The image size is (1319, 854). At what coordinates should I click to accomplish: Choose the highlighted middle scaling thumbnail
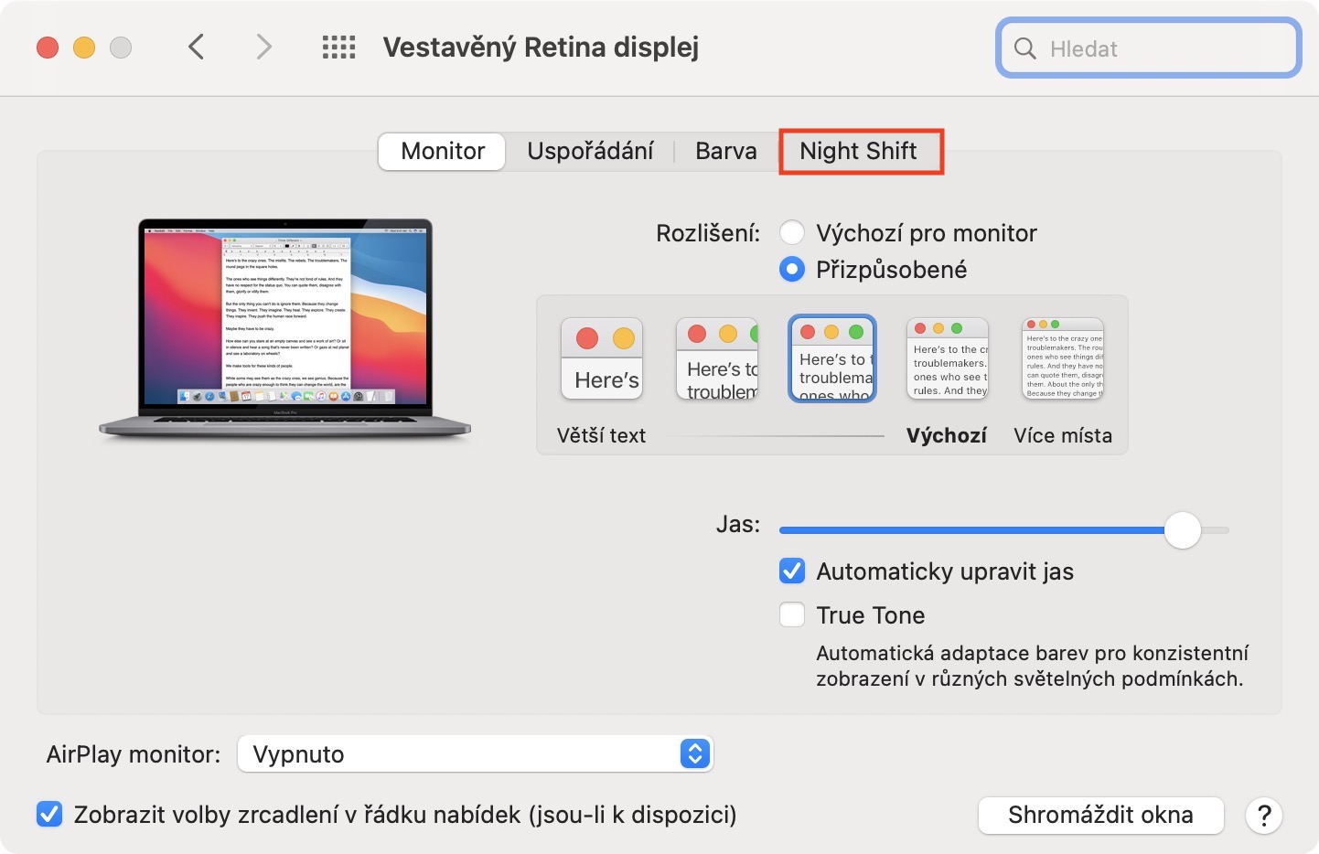[x=832, y=358]
